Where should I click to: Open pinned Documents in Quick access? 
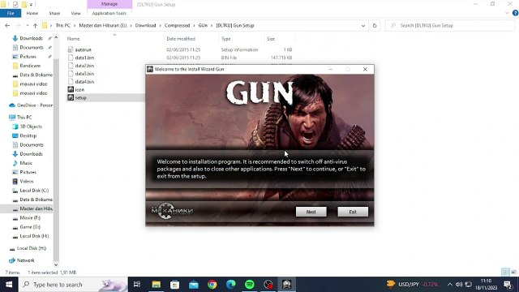(32, 48)
